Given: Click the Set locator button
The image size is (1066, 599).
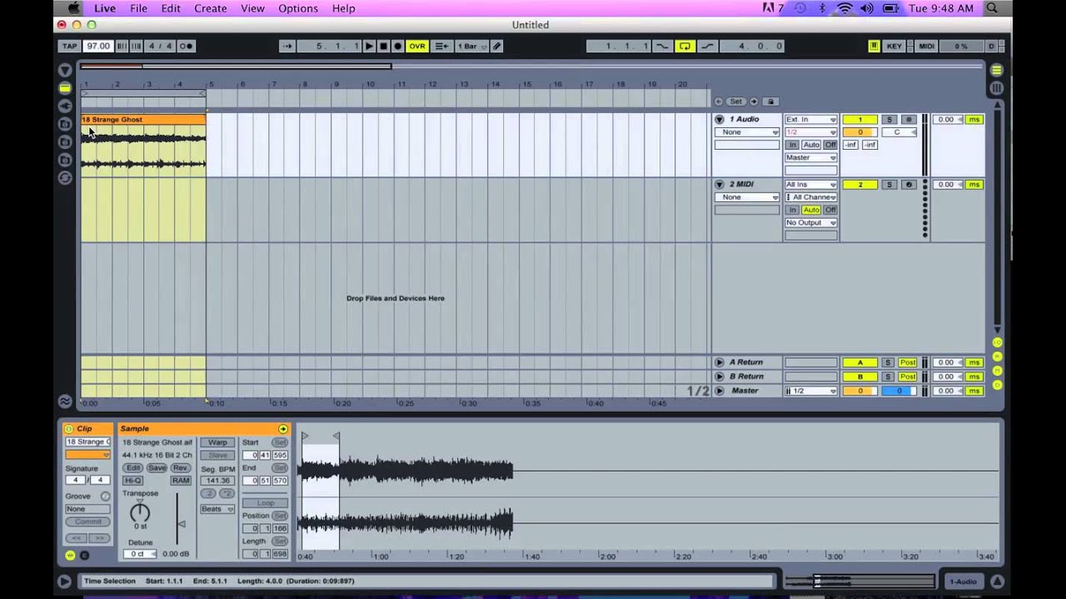Looking at the screenshot, I should (735, 101).
